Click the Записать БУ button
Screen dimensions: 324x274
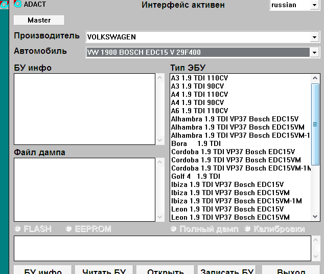pos(227,270)
